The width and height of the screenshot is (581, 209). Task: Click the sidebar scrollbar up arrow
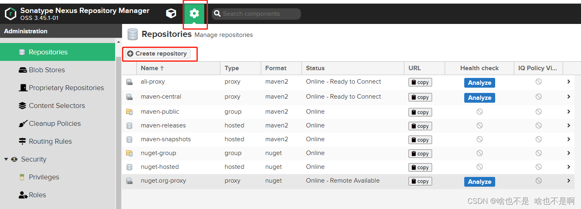tap(118, 42)
